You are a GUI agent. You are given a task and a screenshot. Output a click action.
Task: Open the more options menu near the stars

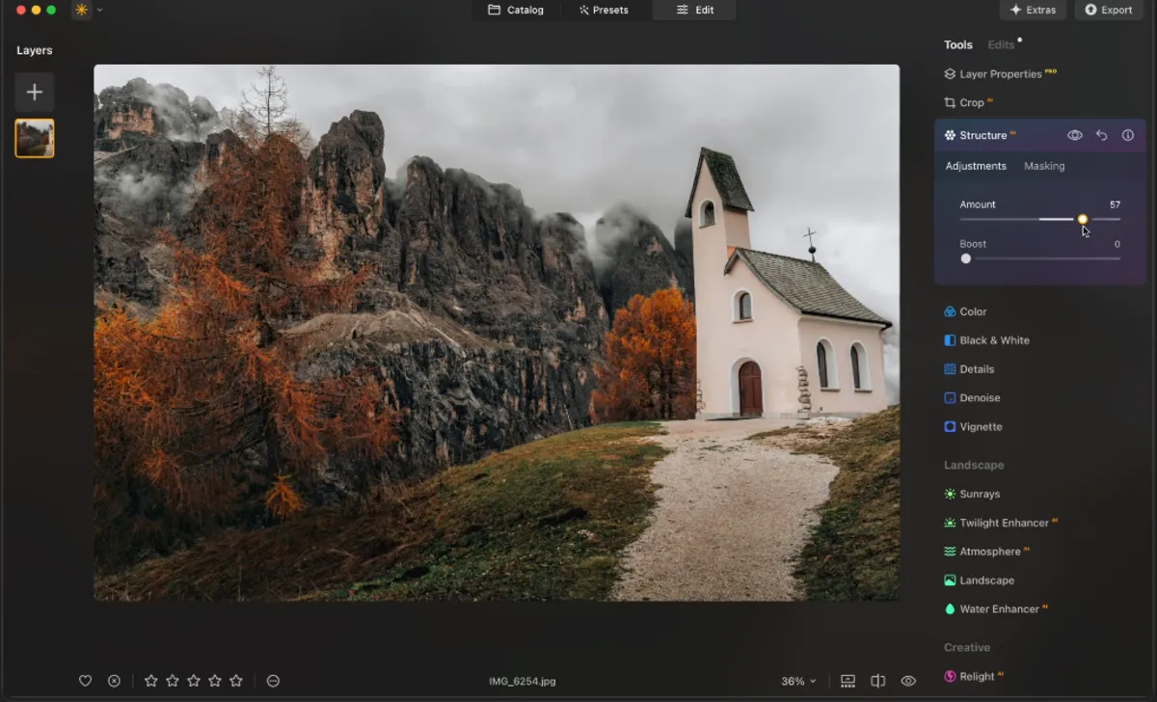tap(273, 681)
